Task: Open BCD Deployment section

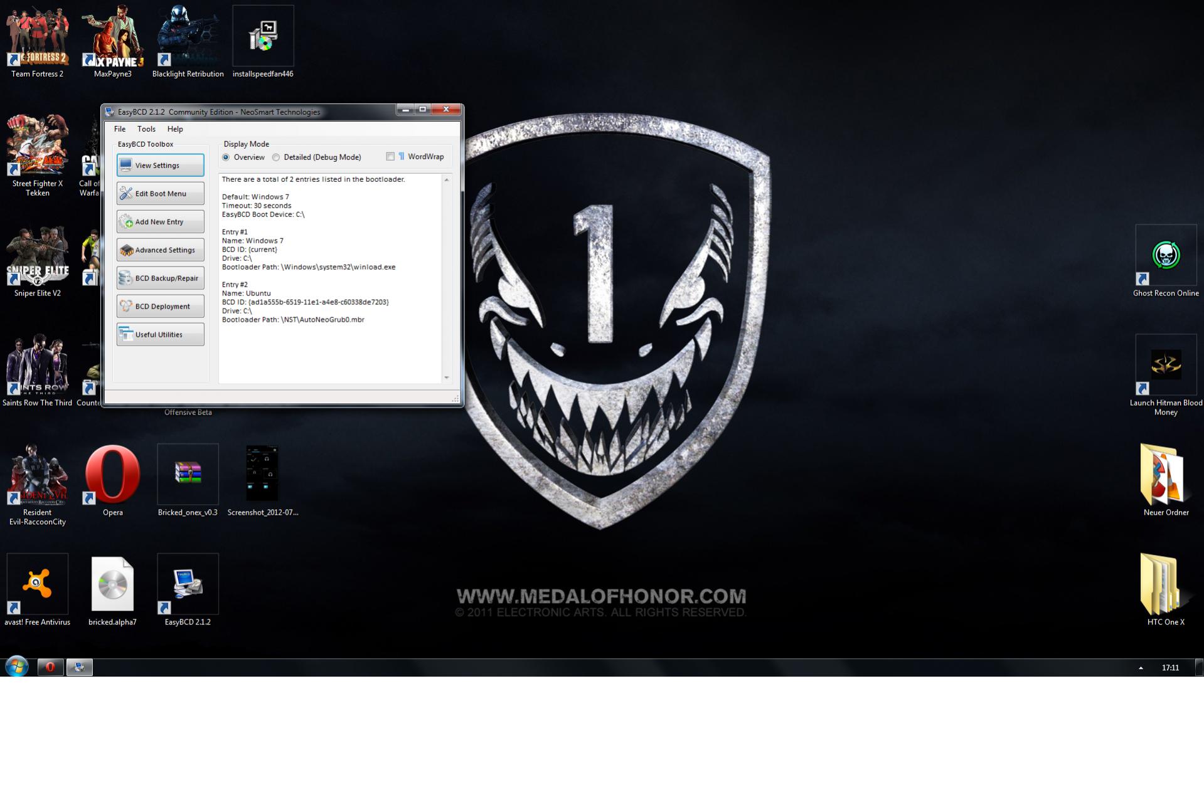Action: 160,307
